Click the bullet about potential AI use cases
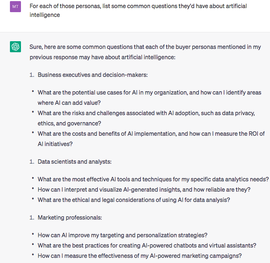The width and height of the screenshot is (270, 263). [x=149, y=97]
